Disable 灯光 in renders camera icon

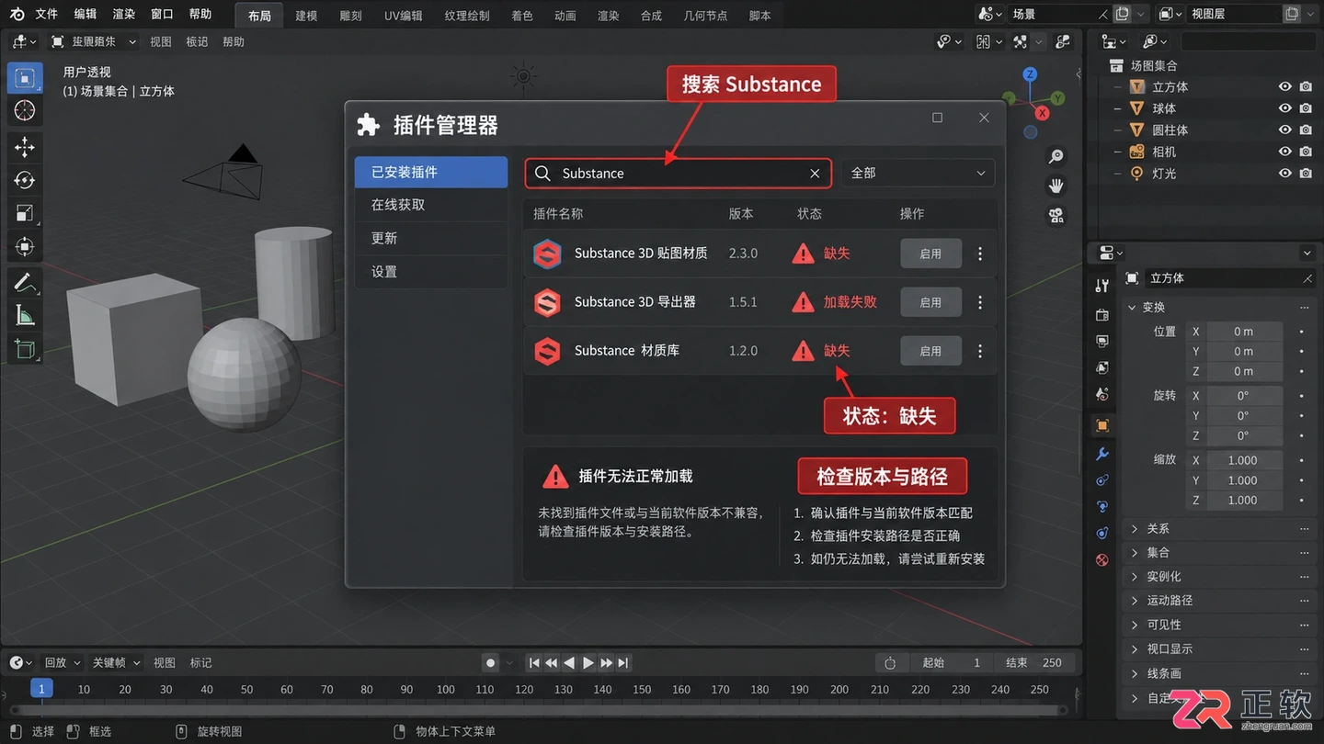[x=1306, y=174]
